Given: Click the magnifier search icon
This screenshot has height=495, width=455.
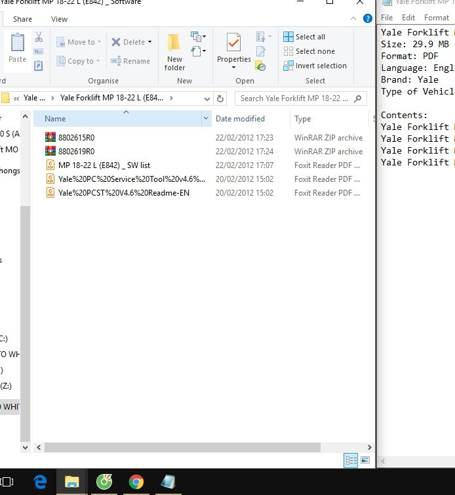Looking at the screenshot, I should tap(357, 99).
